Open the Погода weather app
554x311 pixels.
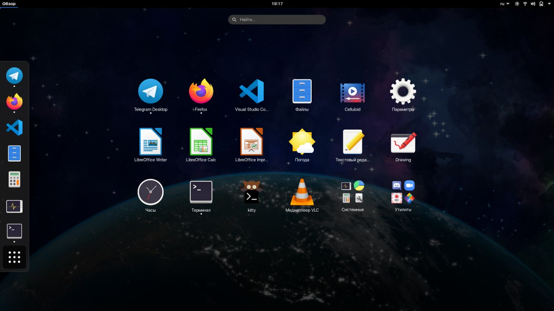point(302,142)
